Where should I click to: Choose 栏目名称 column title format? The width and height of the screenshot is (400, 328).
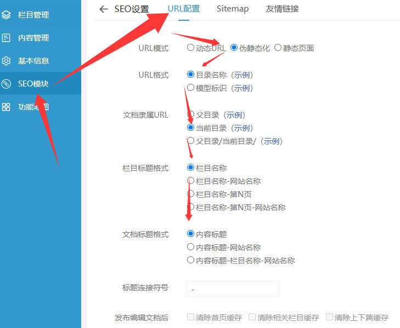[x=190, y=168]
